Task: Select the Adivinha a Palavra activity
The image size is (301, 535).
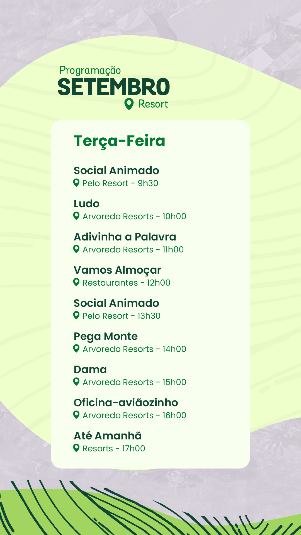Action: point(125,237)
